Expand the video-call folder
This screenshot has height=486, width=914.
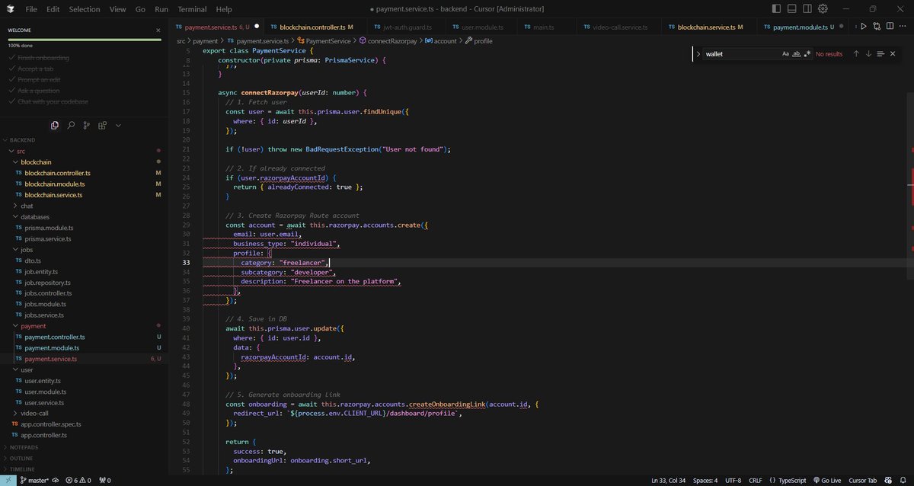tap(82, 413)
